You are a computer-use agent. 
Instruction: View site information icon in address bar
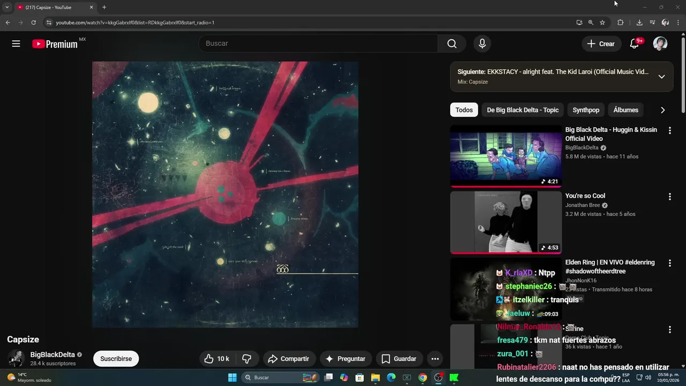[x=49, y=23]
